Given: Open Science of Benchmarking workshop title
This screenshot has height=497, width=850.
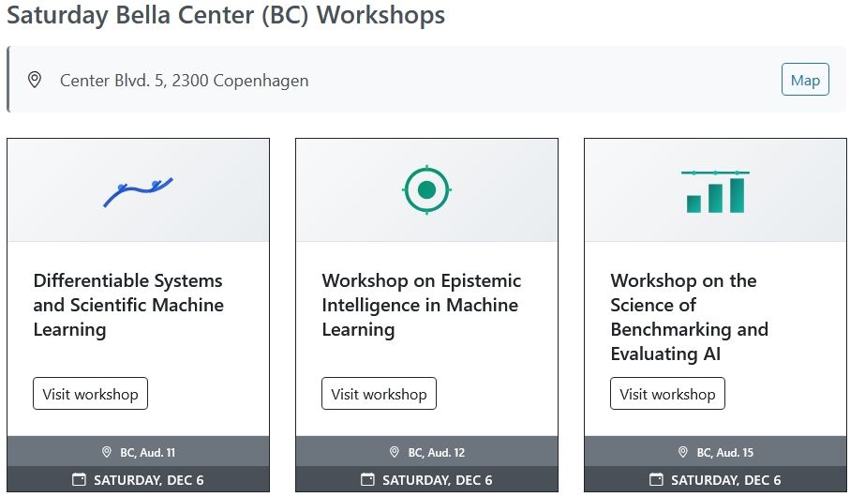Looking at the screenshot, I should pos(689,317).
